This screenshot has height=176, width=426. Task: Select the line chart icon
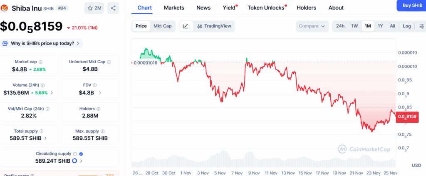click(186, 26)
